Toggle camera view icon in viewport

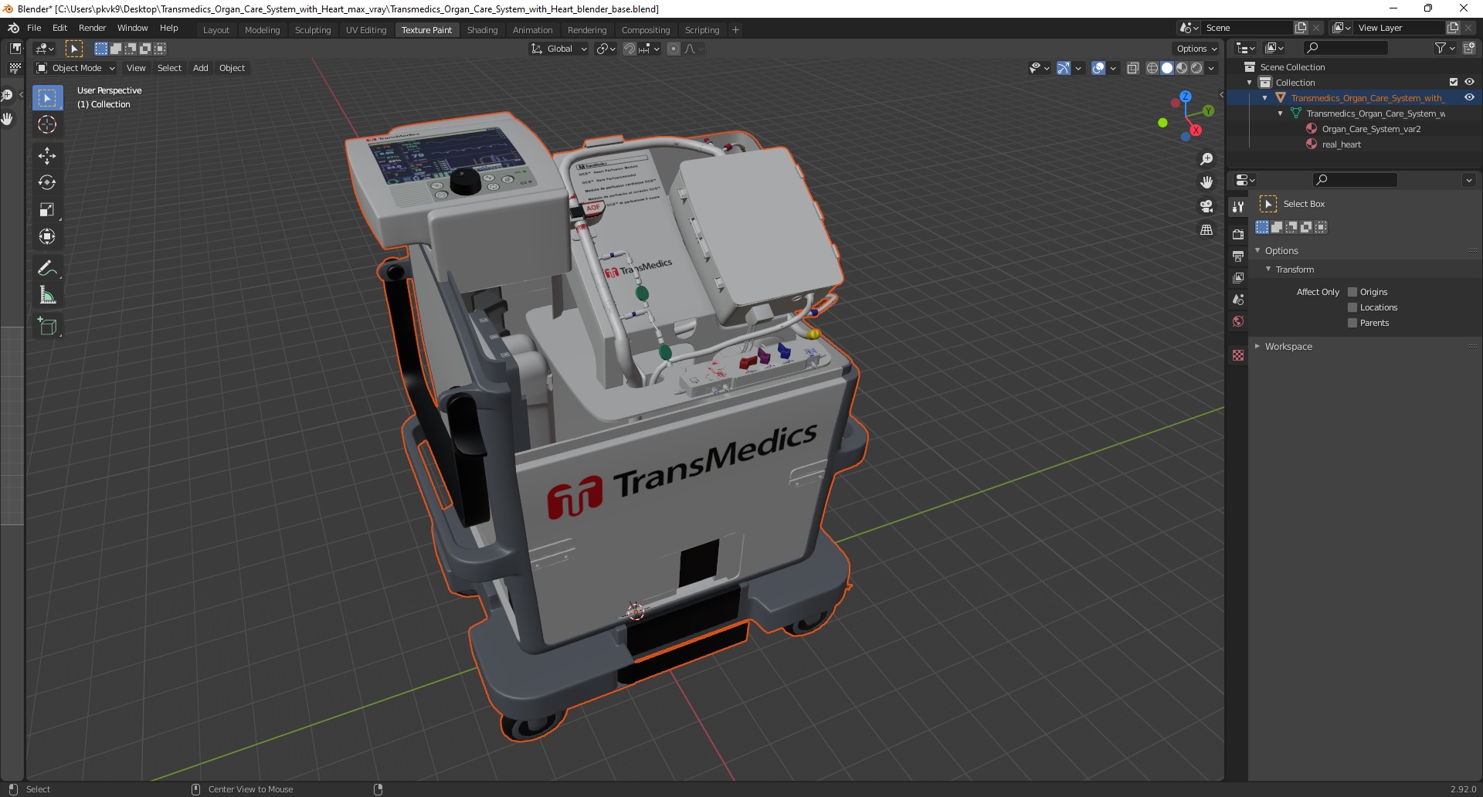click(1206, 206)
